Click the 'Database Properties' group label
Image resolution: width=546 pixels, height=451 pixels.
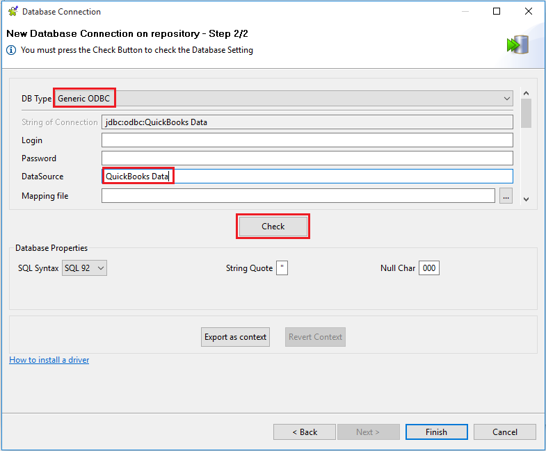51,248
